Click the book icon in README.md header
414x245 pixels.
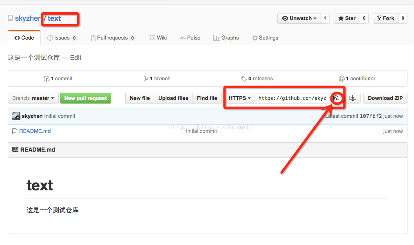click(15, 150)
